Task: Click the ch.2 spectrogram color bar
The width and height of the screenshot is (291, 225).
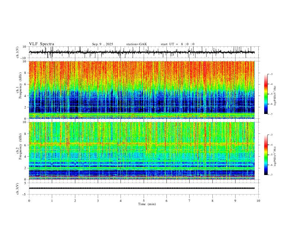Action: (266, 155)
